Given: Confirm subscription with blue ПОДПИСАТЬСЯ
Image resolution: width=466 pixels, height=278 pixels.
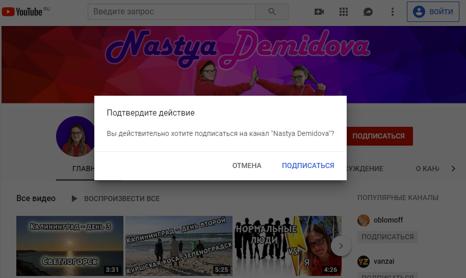Looking at the screenshot, I should tap(308, 165).
